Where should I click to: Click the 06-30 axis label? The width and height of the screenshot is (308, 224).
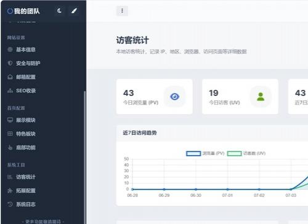tap(196, 195)
